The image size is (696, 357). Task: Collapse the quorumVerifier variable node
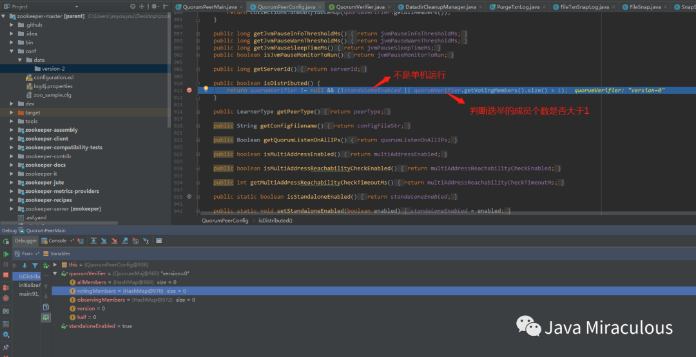(x=55, y=273)
